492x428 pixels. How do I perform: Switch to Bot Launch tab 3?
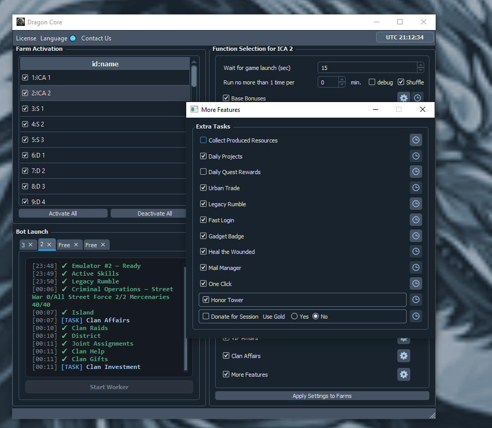23,245
